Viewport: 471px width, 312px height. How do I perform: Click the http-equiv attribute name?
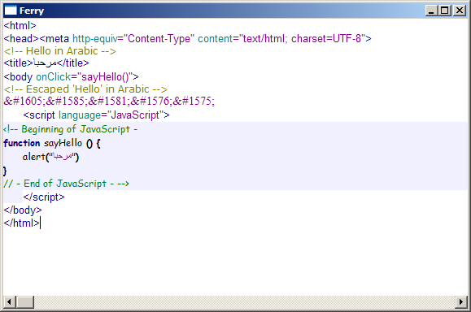95,39
